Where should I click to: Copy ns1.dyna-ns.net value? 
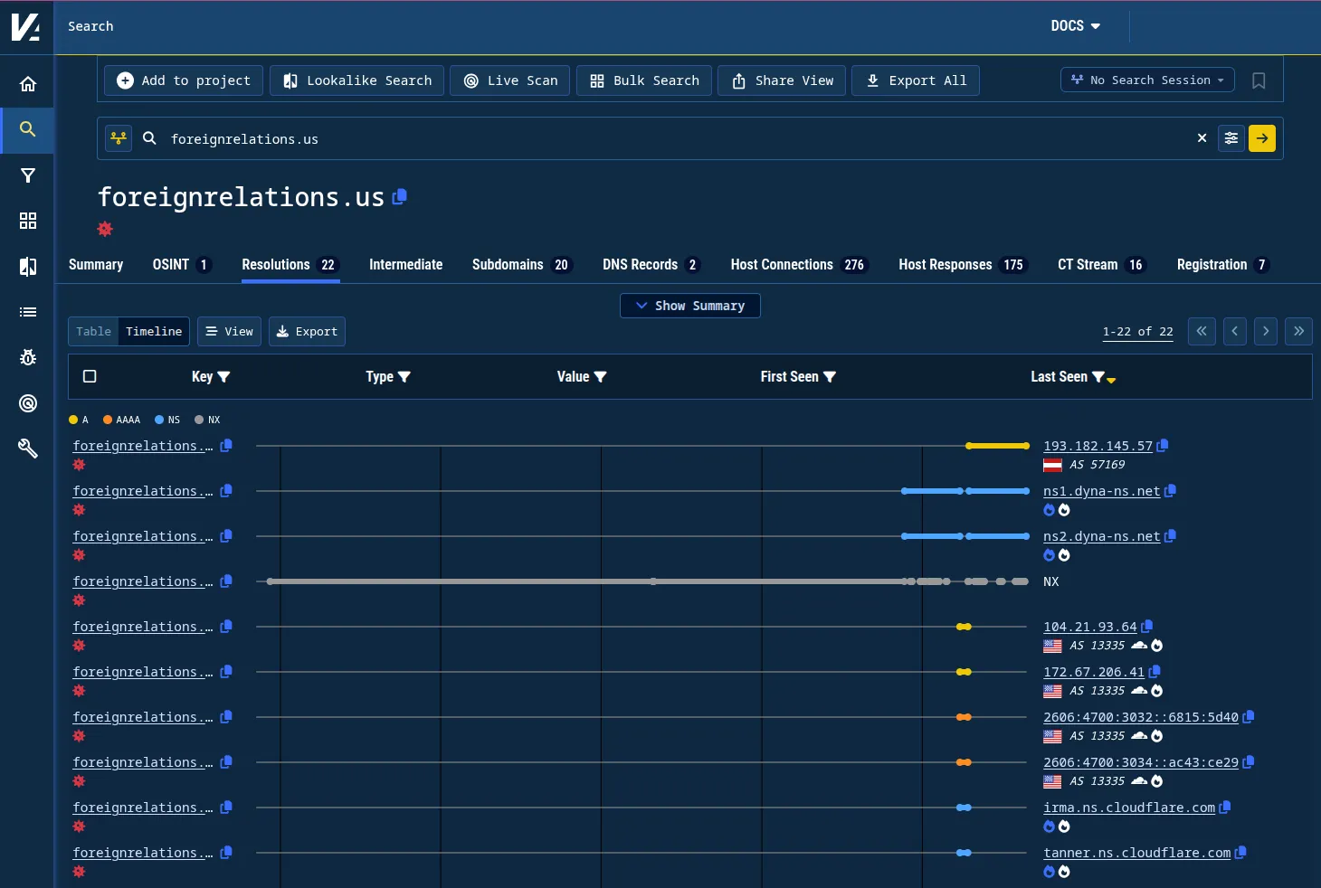(x=1170, y=490)
